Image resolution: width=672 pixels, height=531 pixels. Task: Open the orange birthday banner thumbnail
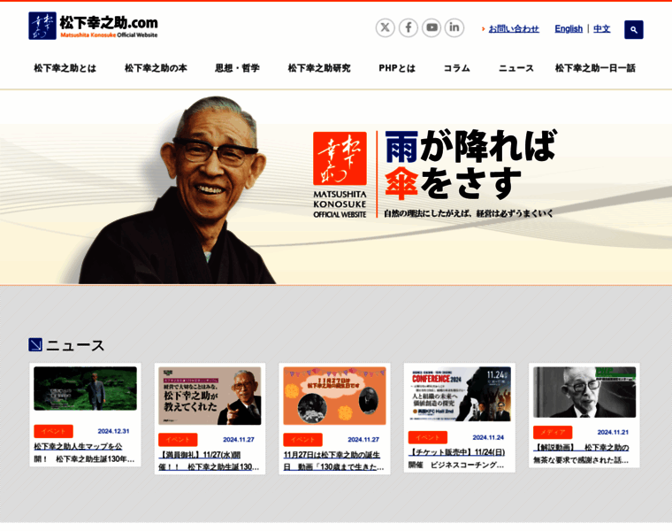click(x=334, y=396)
